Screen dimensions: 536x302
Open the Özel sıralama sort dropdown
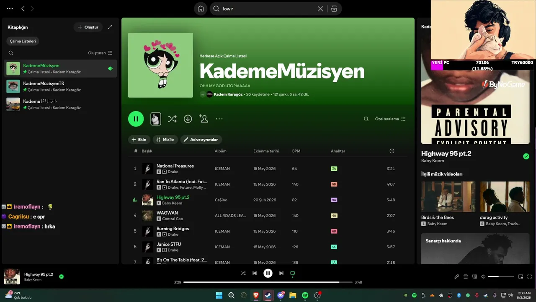pos(390,119)
